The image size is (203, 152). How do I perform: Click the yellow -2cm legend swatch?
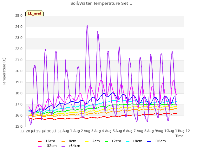[x=87, y=142]
